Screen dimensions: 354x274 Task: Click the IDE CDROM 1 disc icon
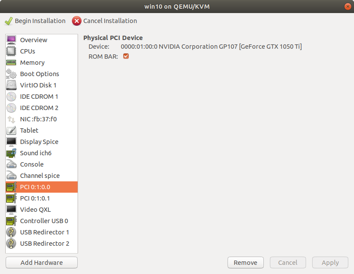(x=11, y=97)
